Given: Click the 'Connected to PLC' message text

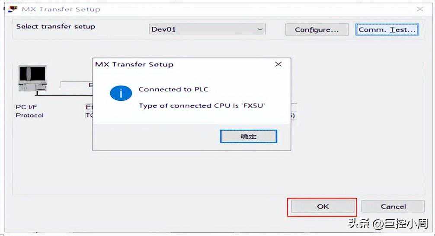Looking at the screenshot, I should pyautogui.click(x=173, y=89).
